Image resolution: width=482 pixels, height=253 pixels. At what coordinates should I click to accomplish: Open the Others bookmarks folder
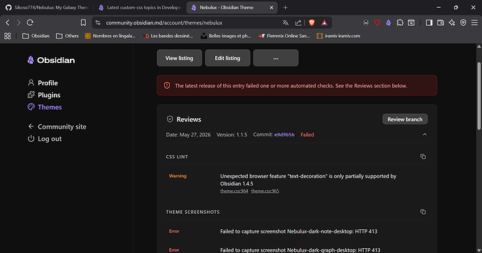67,36
